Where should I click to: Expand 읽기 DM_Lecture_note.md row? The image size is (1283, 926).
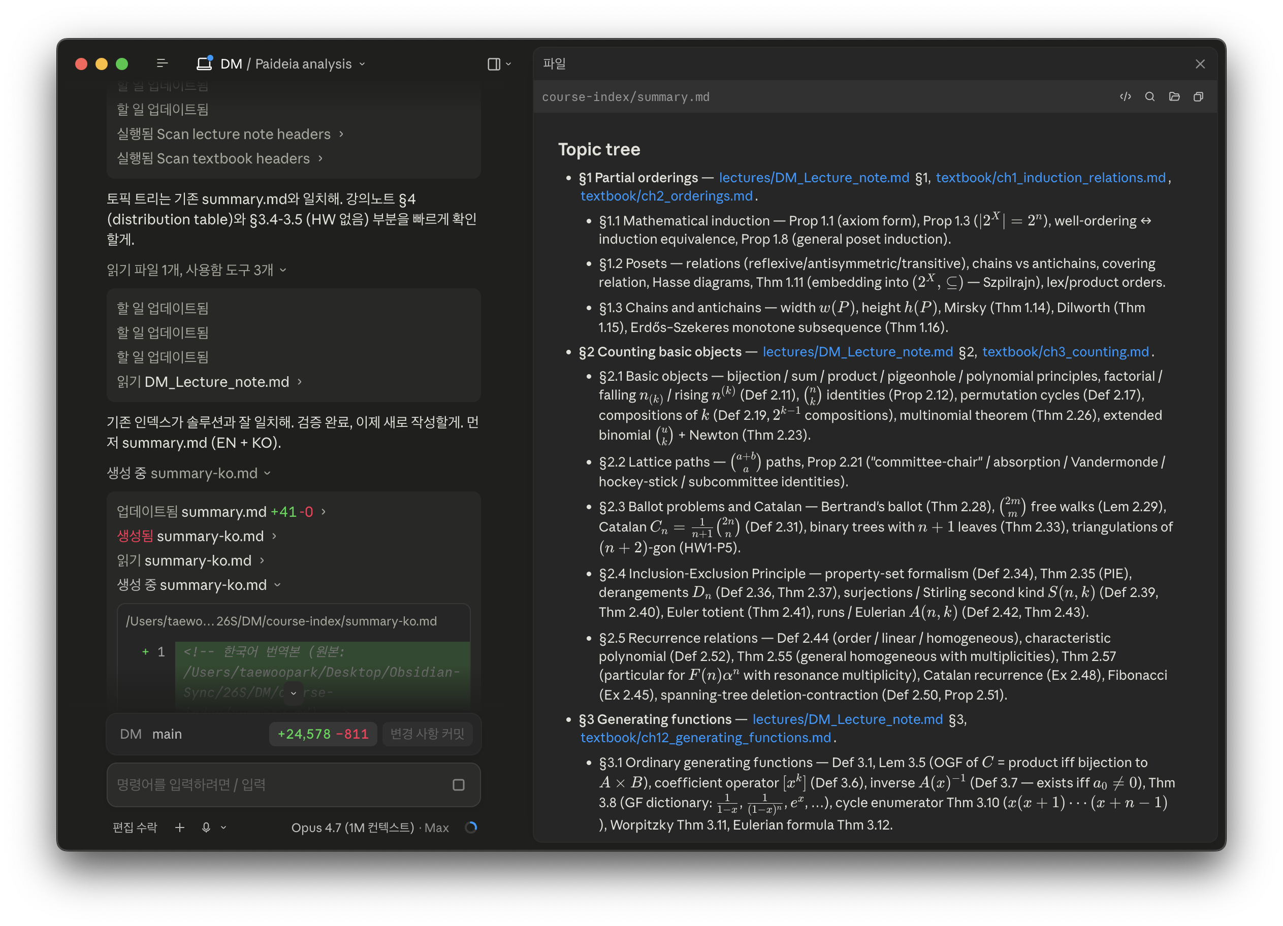209,382
